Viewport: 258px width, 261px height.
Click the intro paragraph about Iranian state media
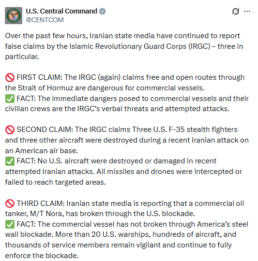[124, 46]
